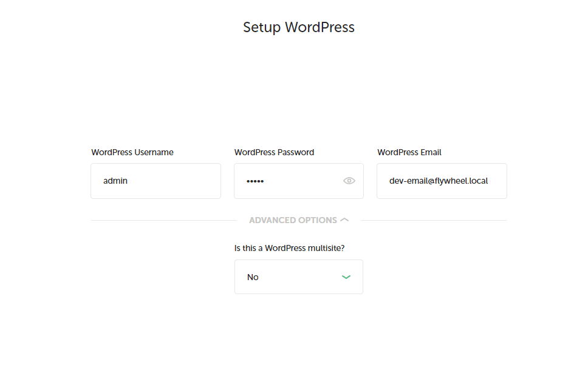
Task: Select the WordPress Email input field
Action: click(442, 181)
